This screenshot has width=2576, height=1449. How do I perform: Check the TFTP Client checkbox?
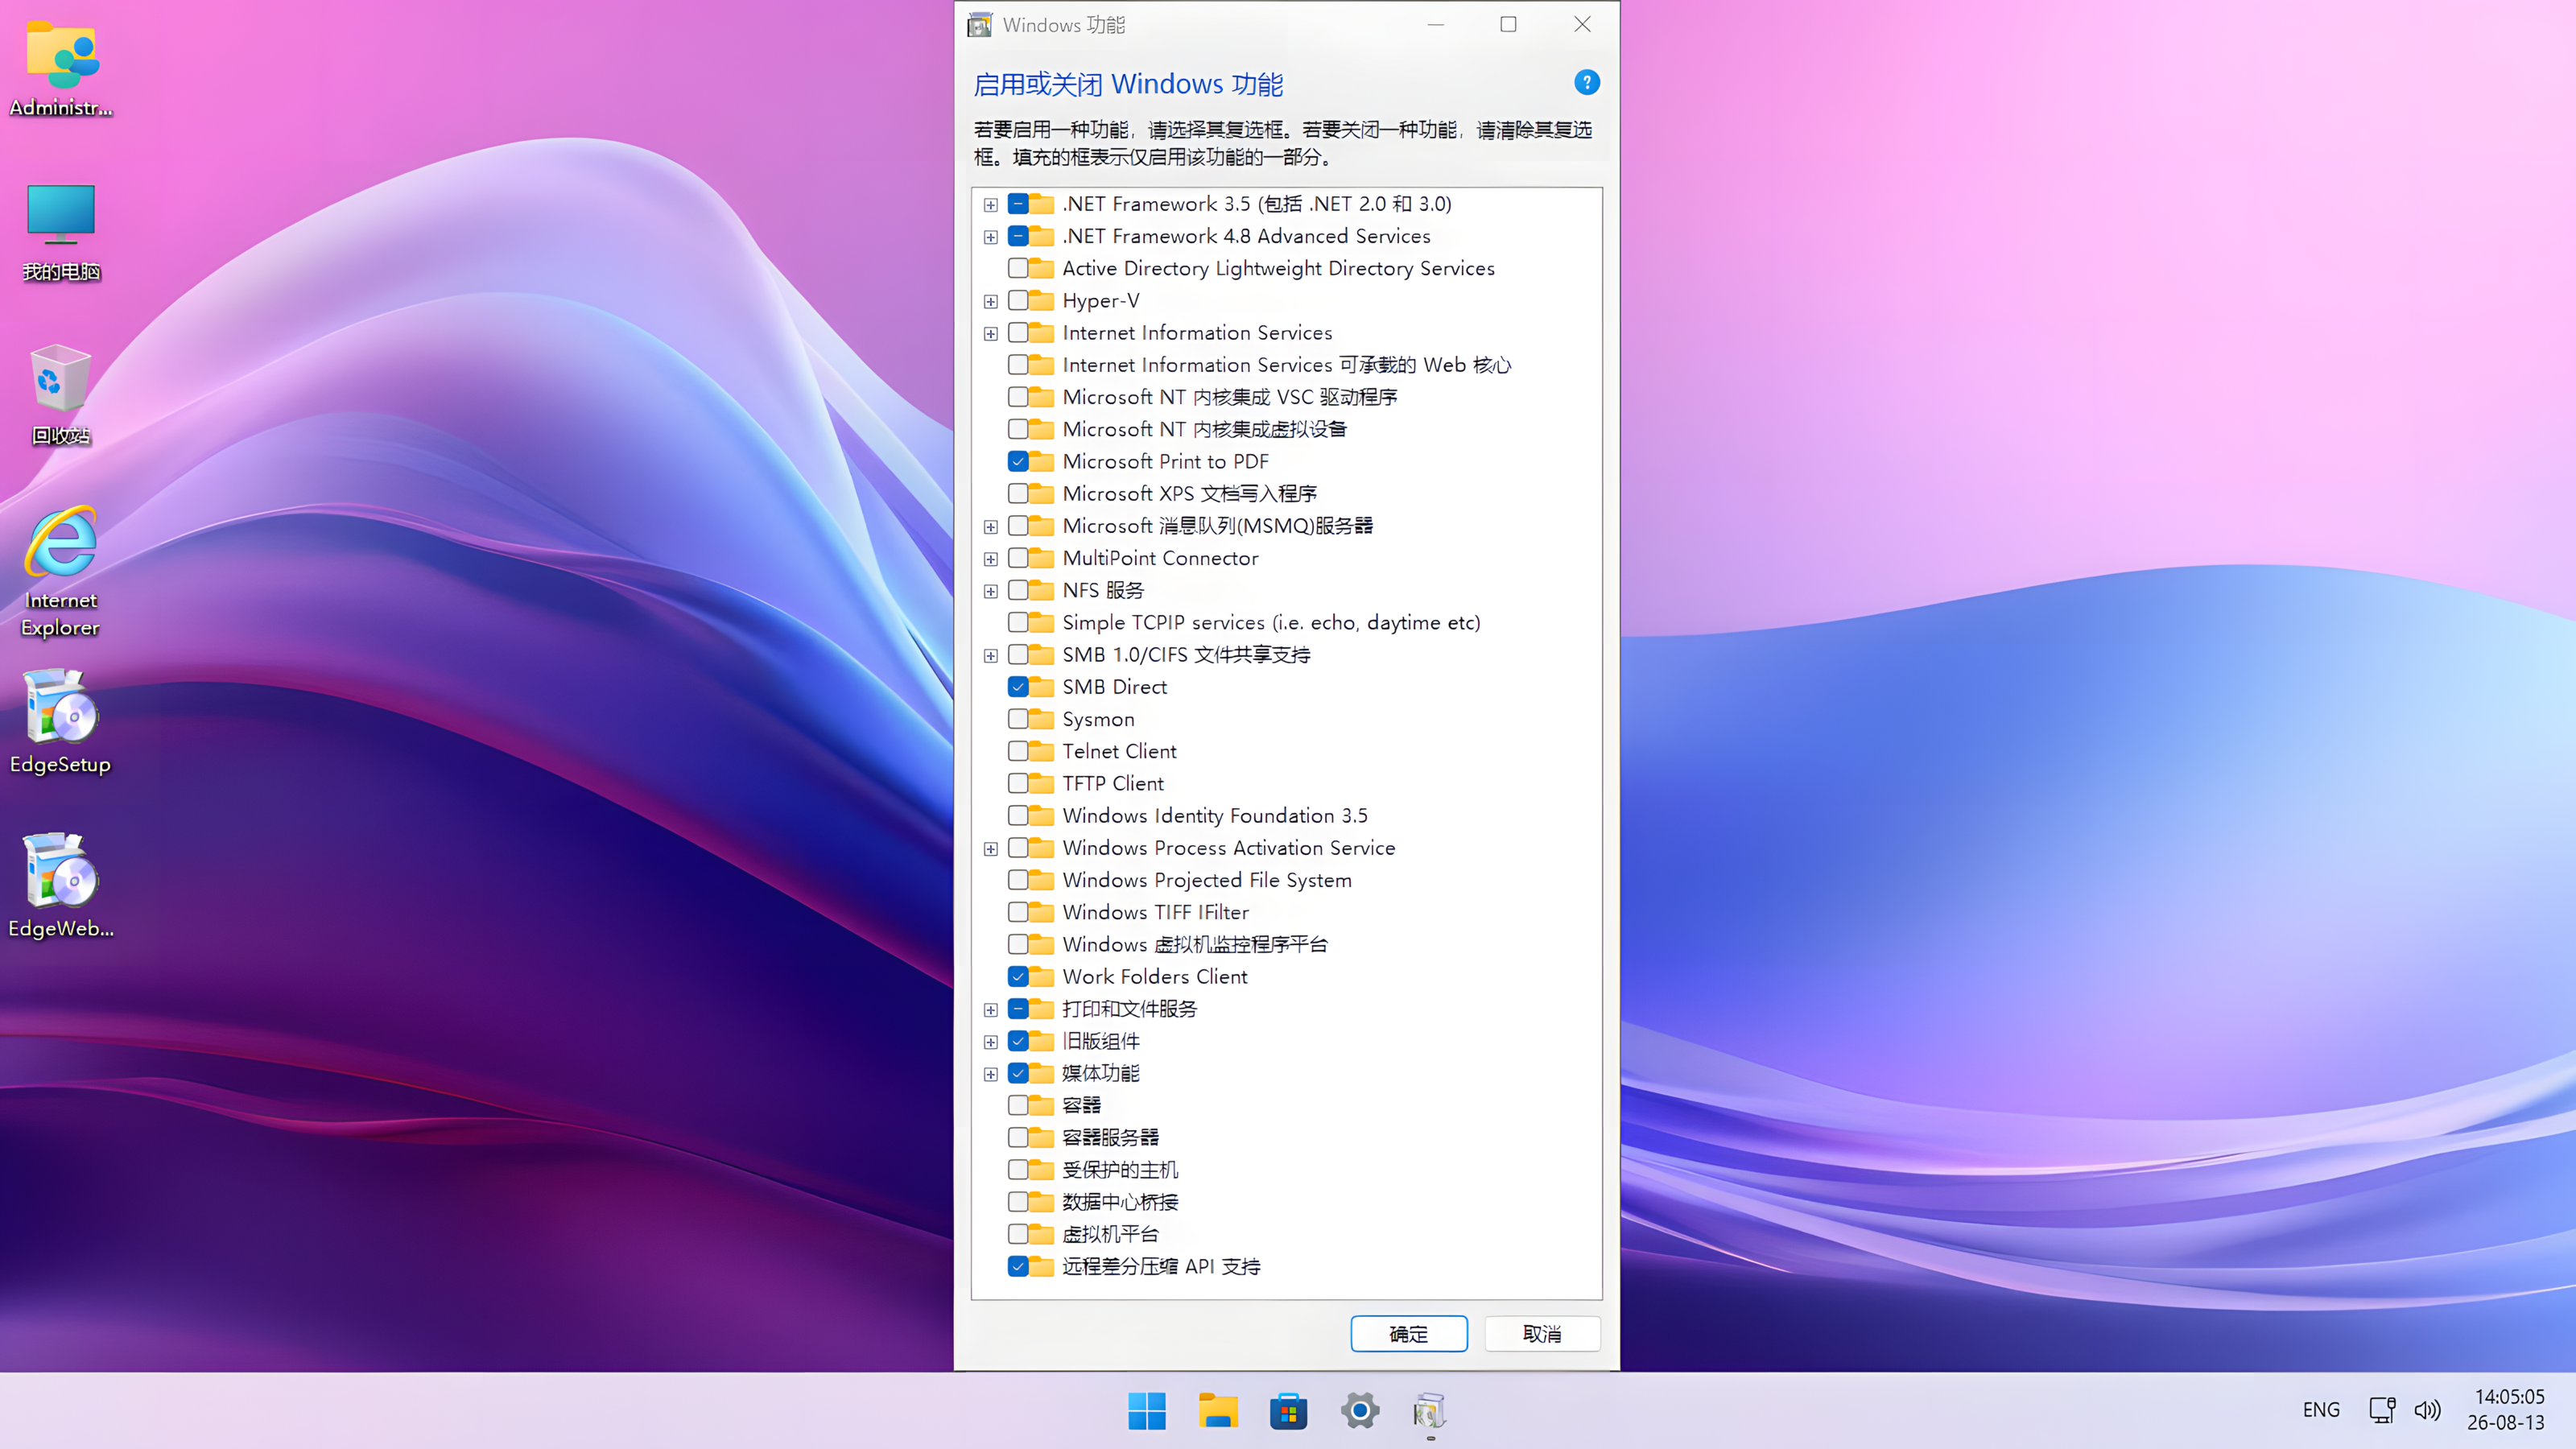click(x=1018, y=783)
